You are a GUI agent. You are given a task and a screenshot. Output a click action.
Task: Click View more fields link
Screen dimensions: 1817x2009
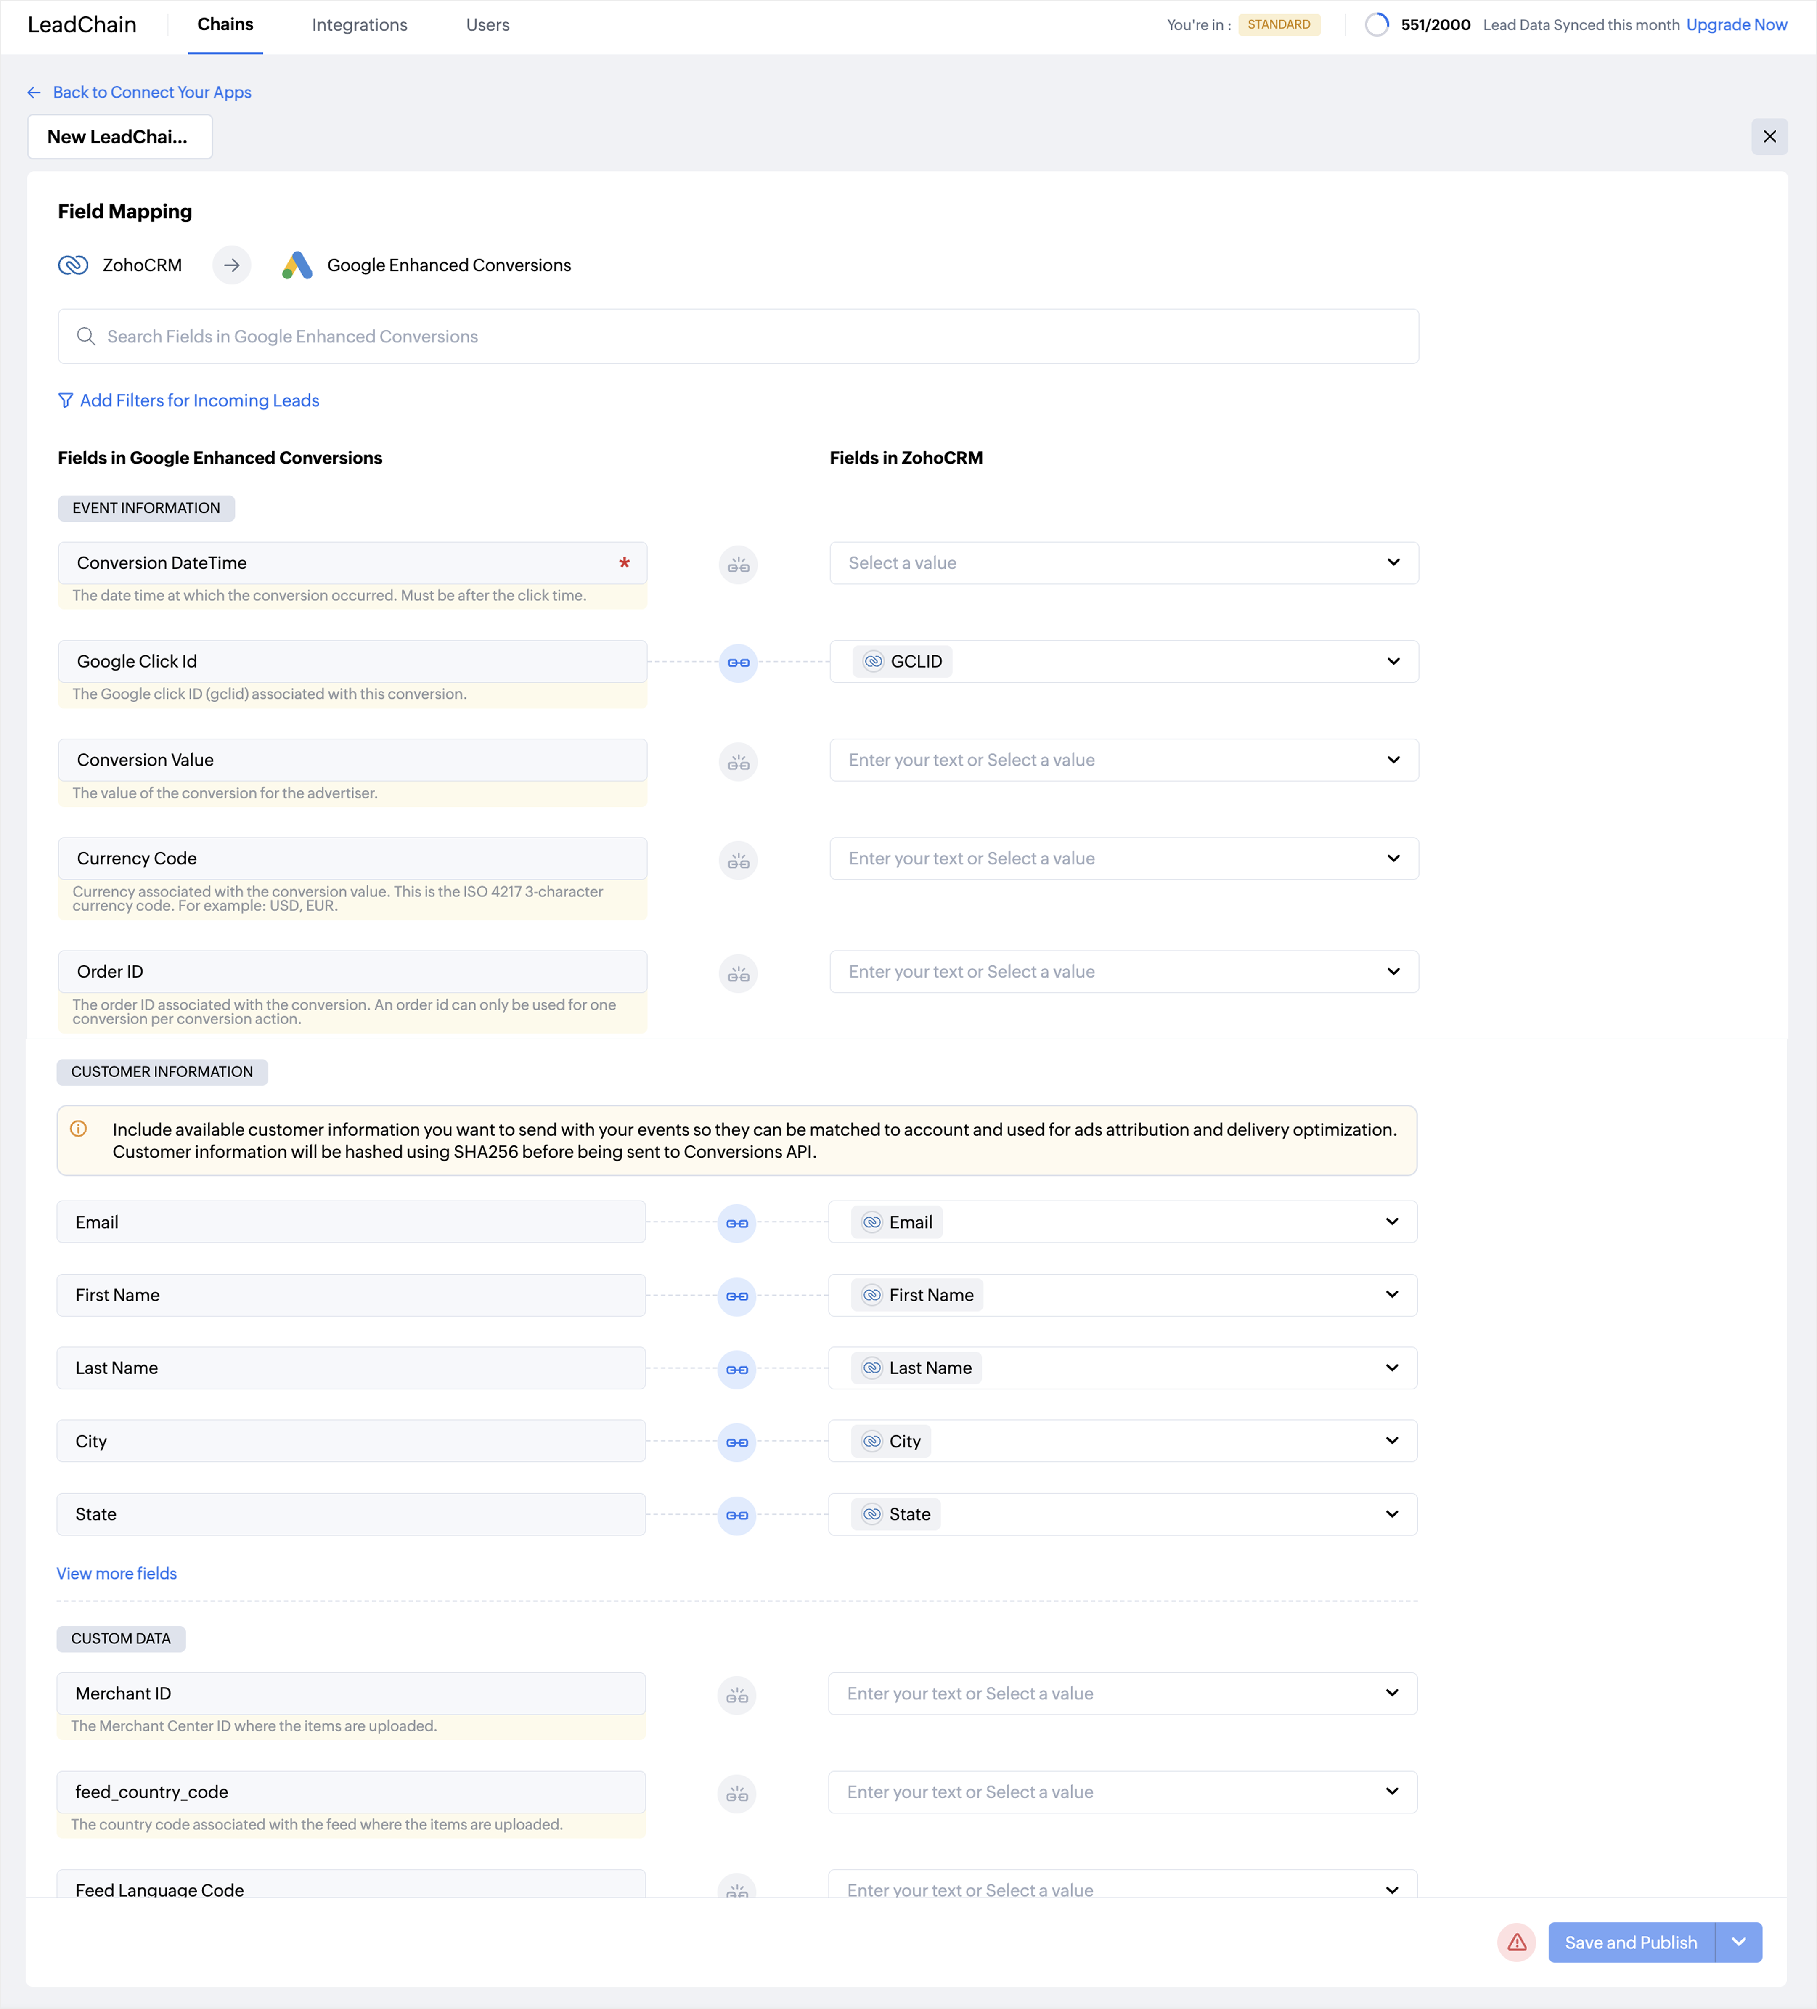click(x=117, y=1574)
